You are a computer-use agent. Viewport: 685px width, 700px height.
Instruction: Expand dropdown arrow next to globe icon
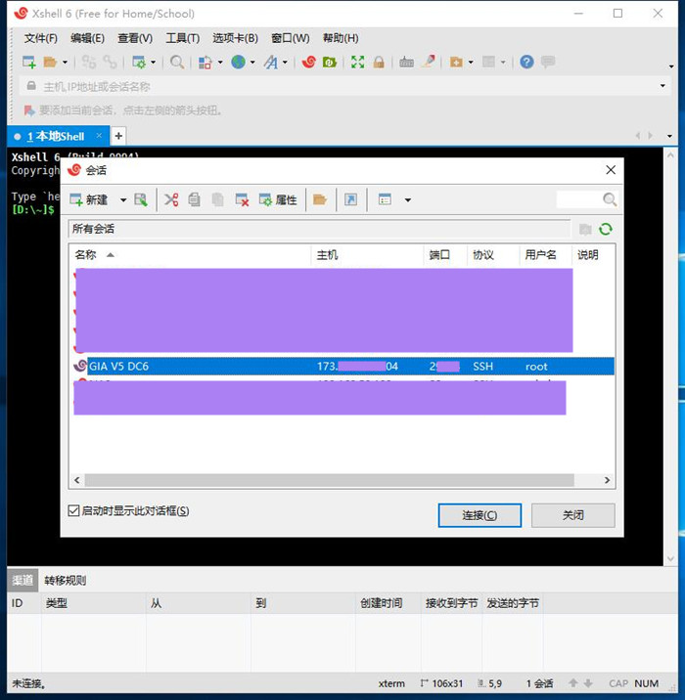[252, 62]
